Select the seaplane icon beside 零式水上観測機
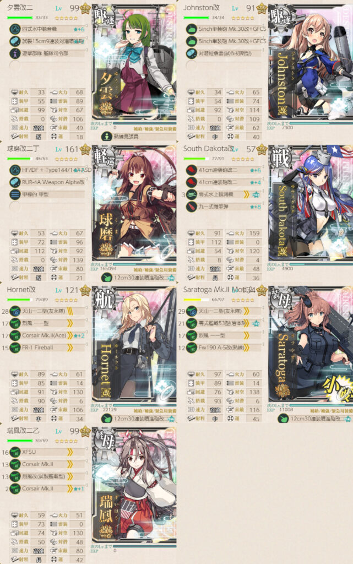This screenshot has width=353, height=564. click(x=191, y=194)
